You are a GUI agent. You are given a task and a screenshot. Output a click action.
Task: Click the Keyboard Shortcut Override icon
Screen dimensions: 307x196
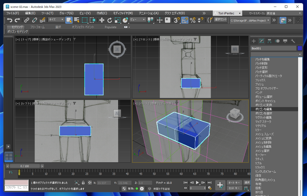click(x=168, y=20)
